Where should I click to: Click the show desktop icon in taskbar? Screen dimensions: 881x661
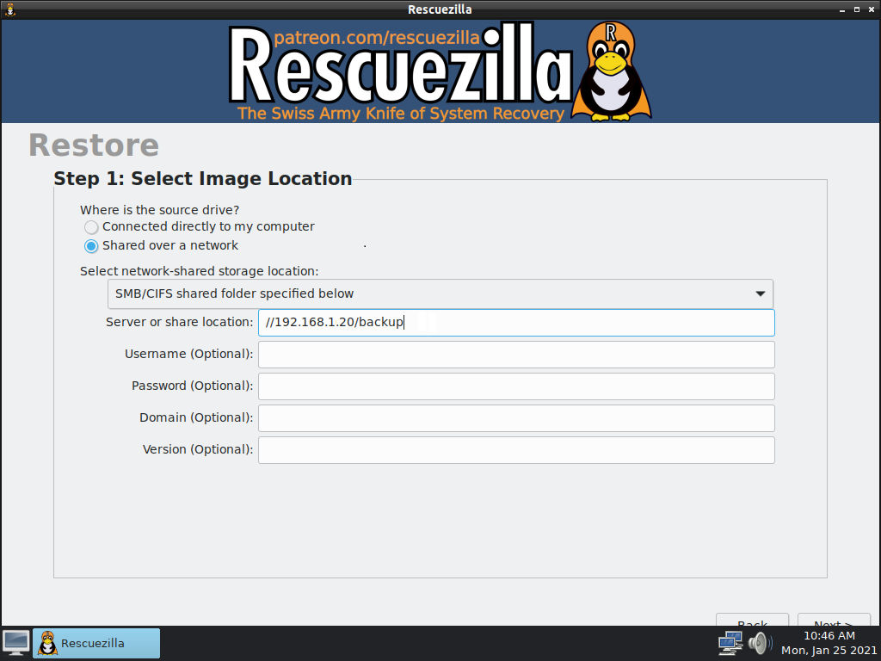16,643
